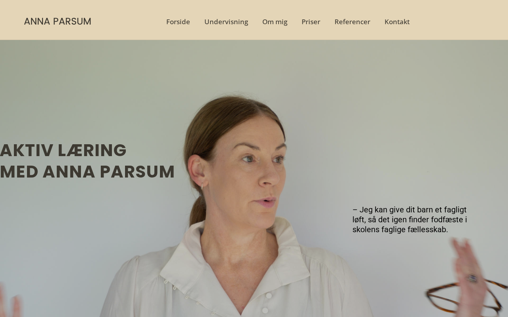Click the top button on the blouse
This screenshot has width=508, height=317.
click(x=269, y=296)
